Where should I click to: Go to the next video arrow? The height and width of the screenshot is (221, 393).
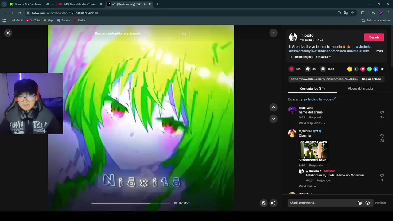coord(273,119)
